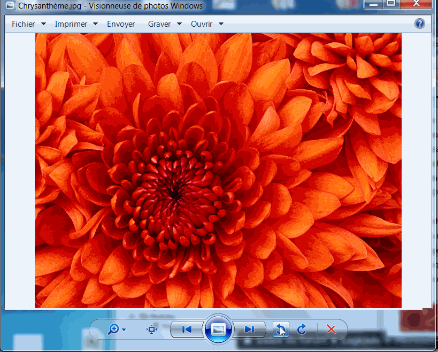This screenshot has height=352, width=438.
Task: Expand the Graver dropdown arrow
Action: pyautogui.click(x=179, y=24)
